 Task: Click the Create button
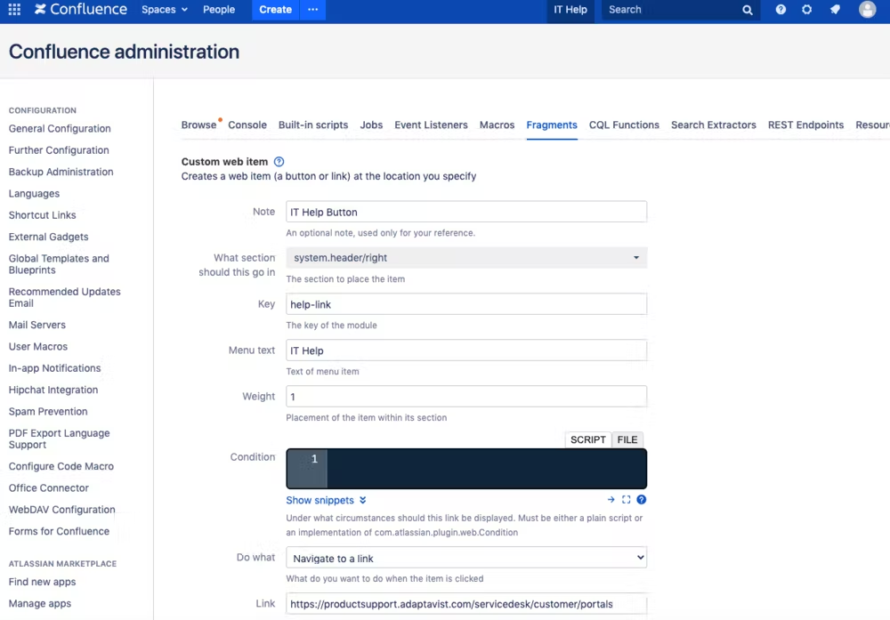point(275,10)
